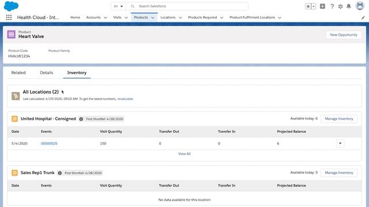Expand the Product Fulfillment Locations chevron
369x207 pixels.
pyautogui.click(x=280, y=18)
